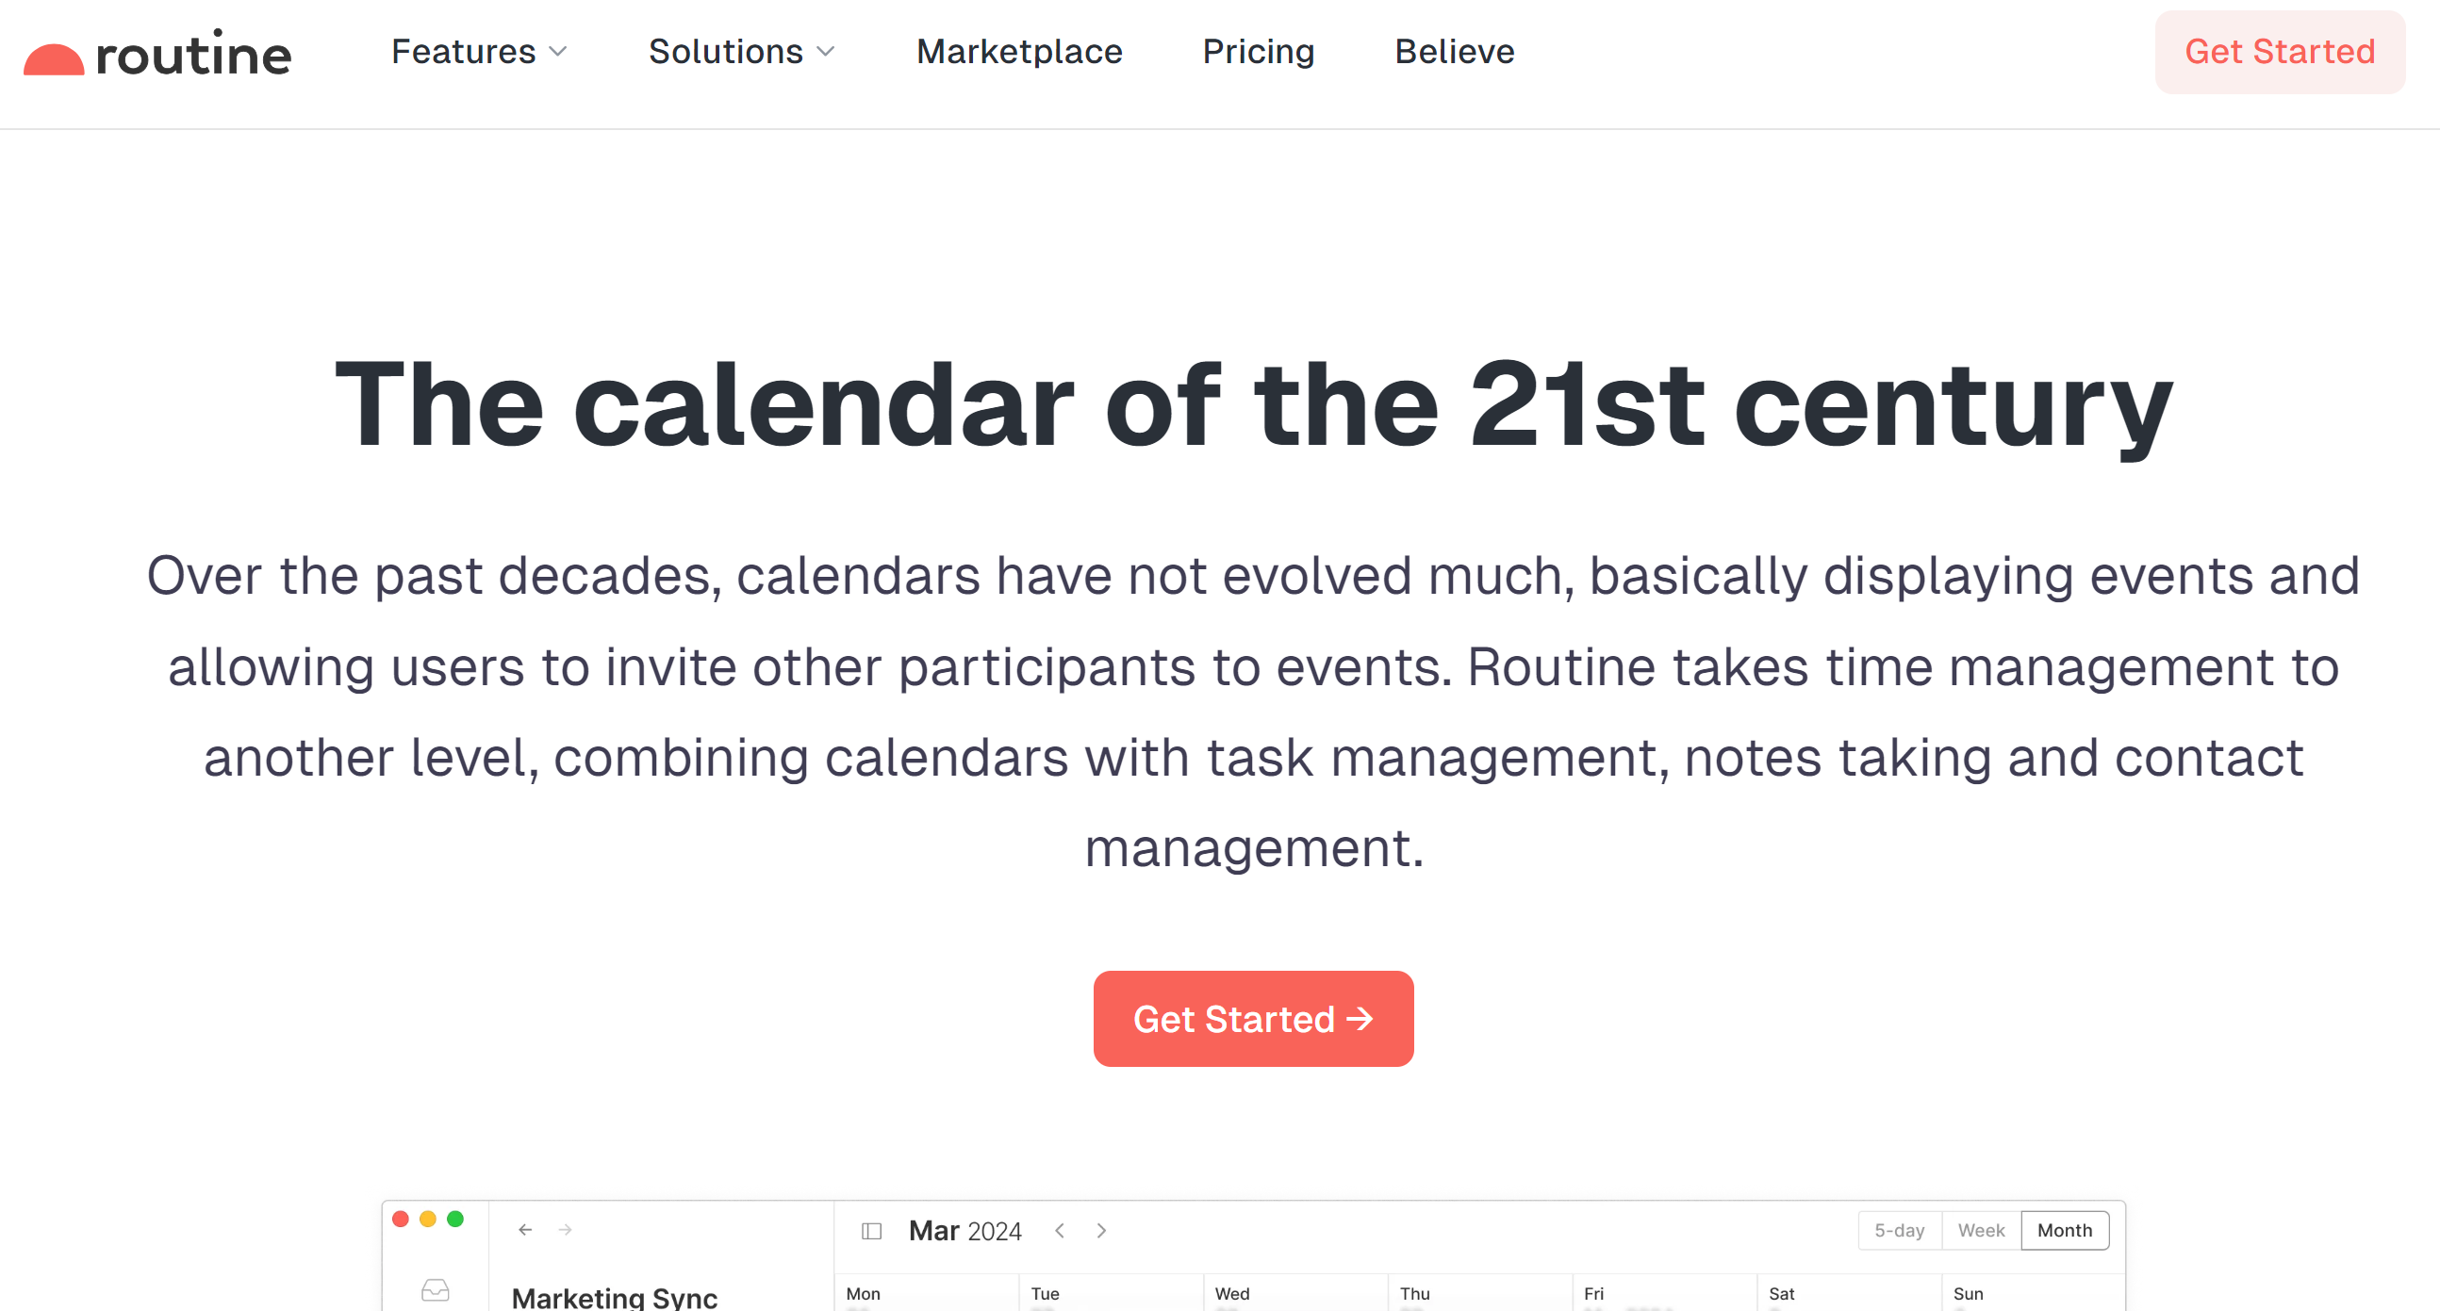
Task: Switch calendar to 5-day view
Action: coord(1899,1231)
